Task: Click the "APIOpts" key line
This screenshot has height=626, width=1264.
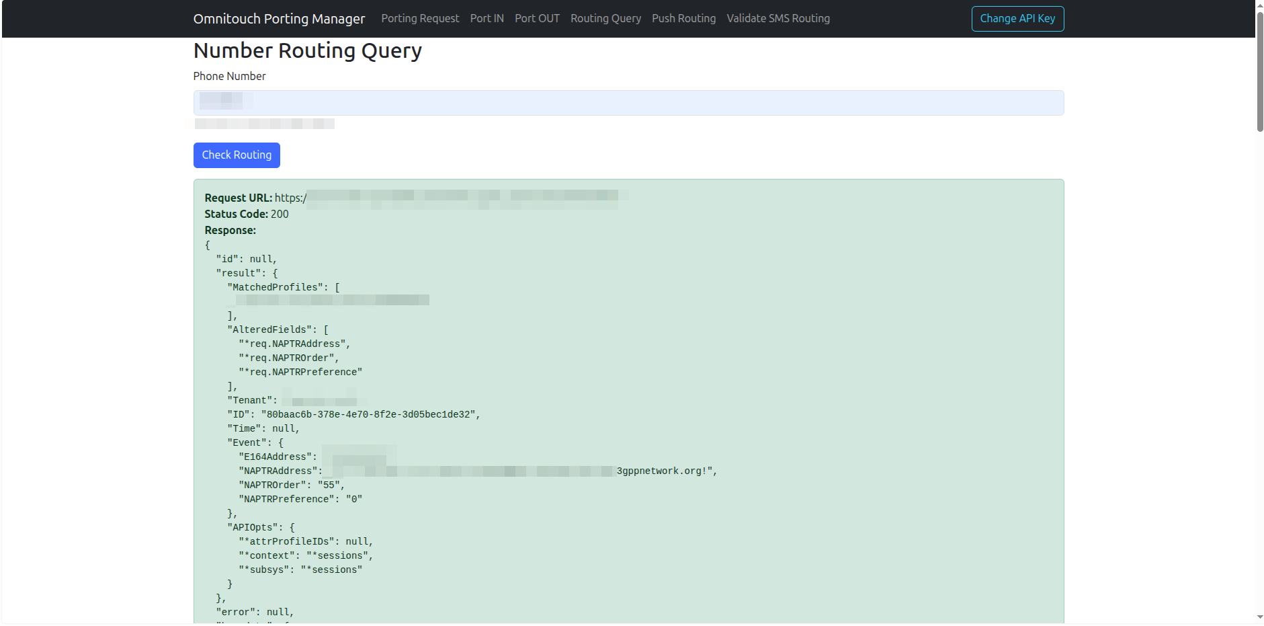Action: (261, 527)
